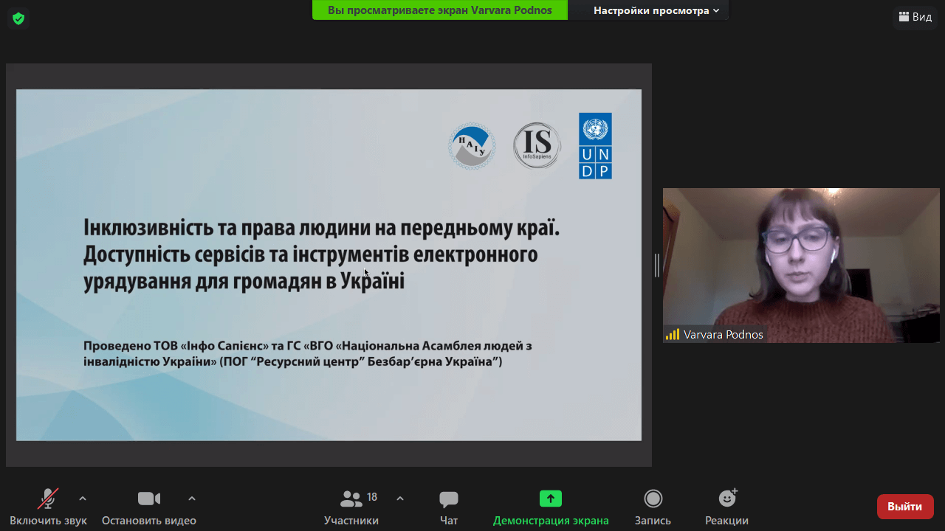This screenshot has width=945, height=531.
Task: Click the InfoSapiens IS logo on slide
Action: 537,146
